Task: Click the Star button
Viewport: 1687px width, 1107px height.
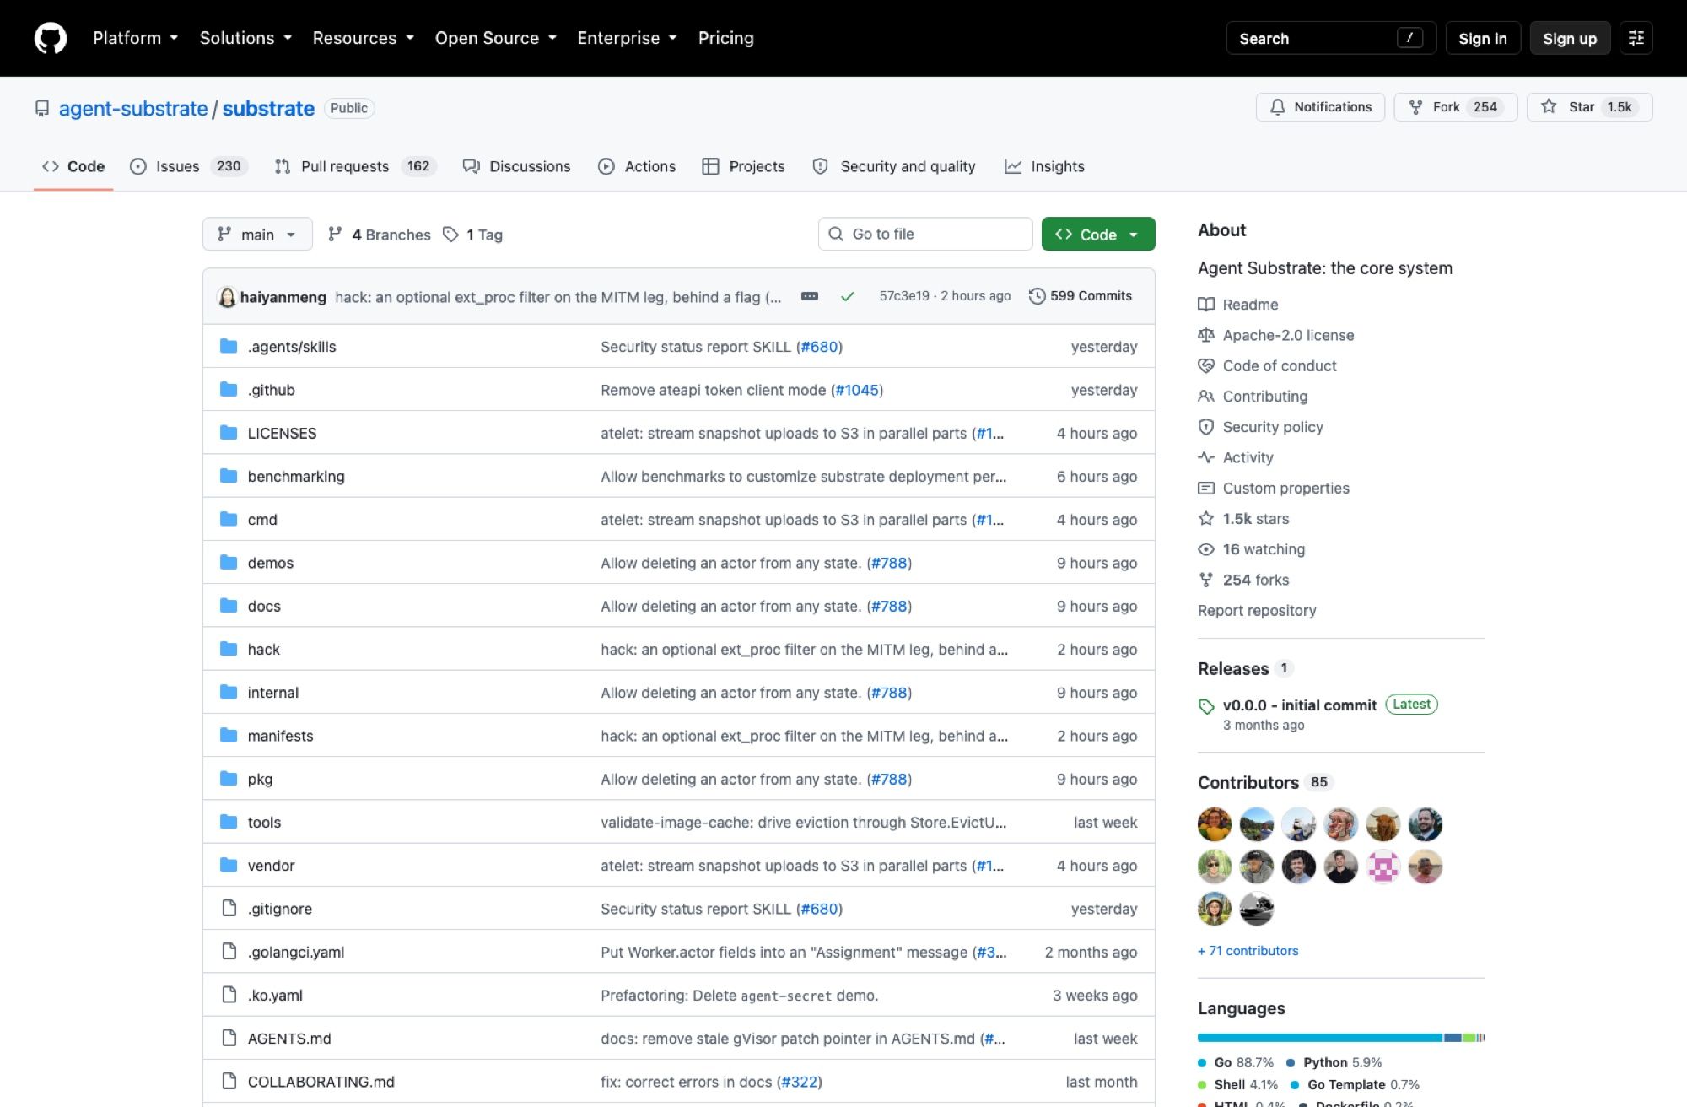Action: pyautogui.click(x=1589, y=107)
